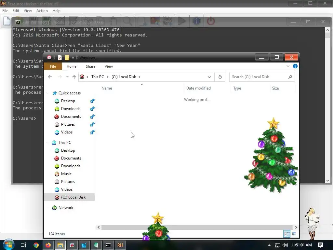Open Documents folder under This PC
This screenshot has height=250, width=333.
pos(71,158)
